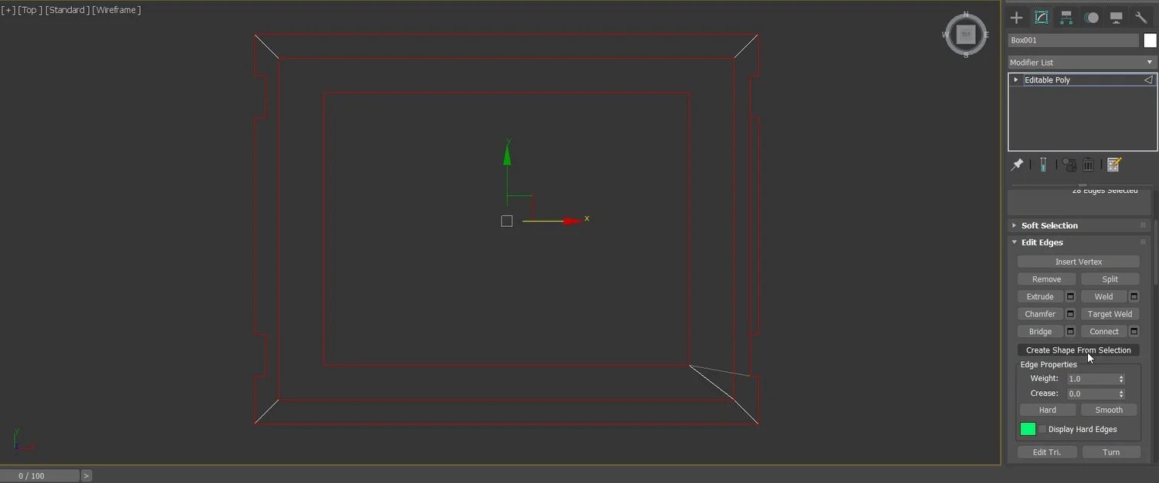Click Create Shape From Selection button

pyautogui.click(x=1079, y=350)
